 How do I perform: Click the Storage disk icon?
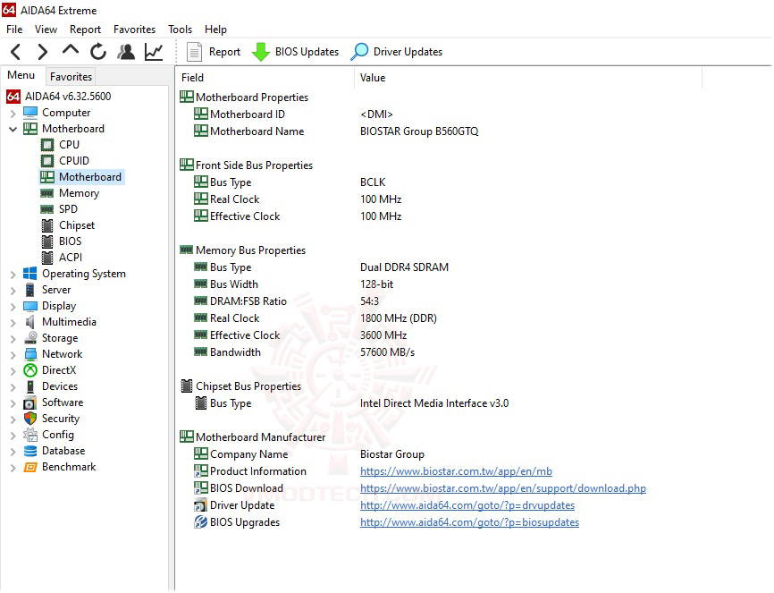click(30, 338)
